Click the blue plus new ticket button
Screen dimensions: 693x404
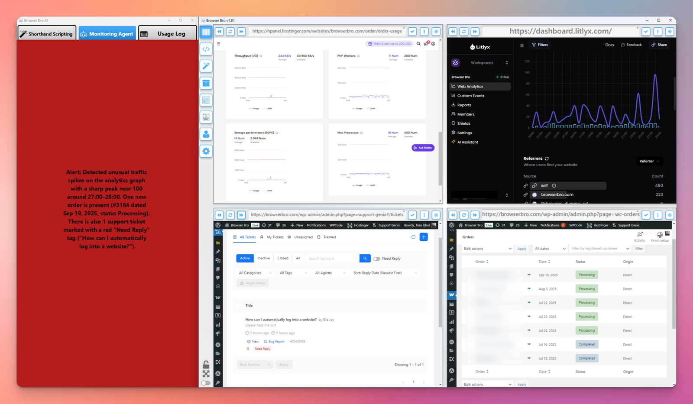click(x=424, y=237)
